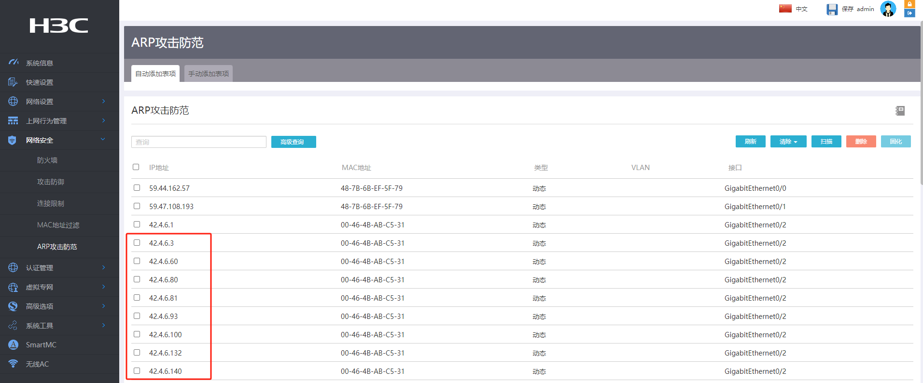Open 攻击防御 in the sidebar
Screen dimensions: 923x383
pyautogui.click(x=51, y=182)
